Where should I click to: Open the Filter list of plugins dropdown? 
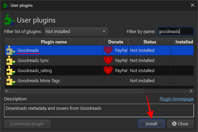click(76, 31)
